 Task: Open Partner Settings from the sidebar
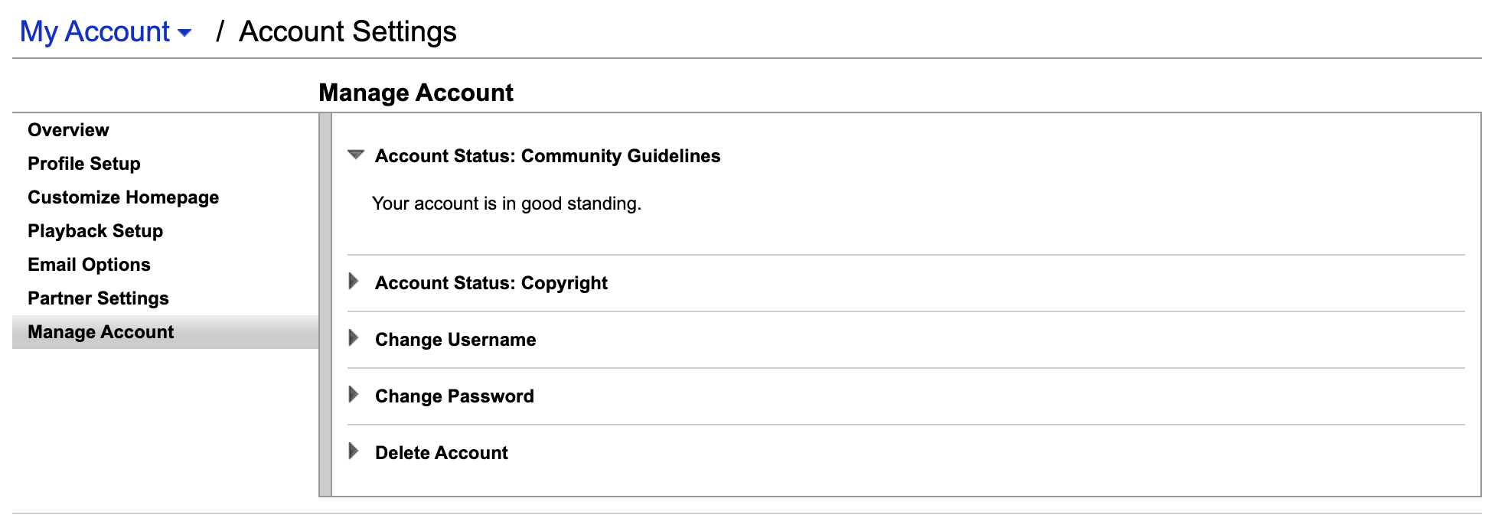(98, 298)
